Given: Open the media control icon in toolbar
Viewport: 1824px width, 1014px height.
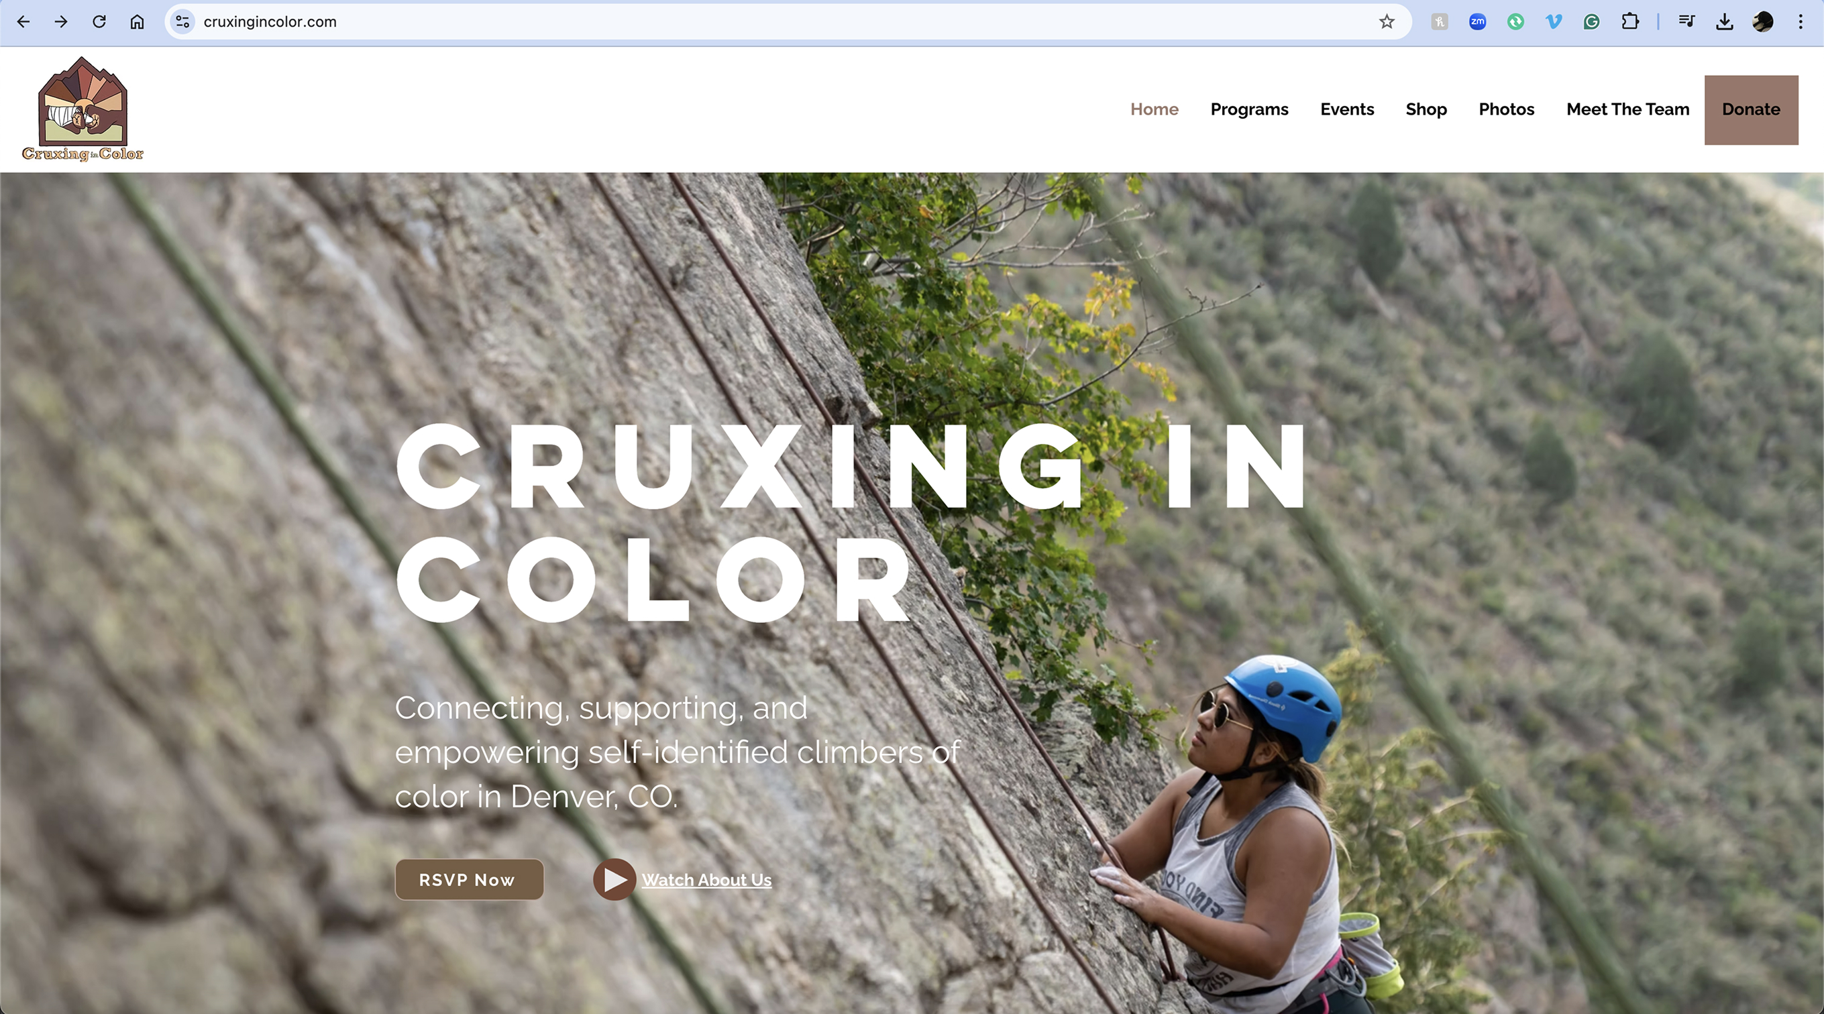Looking at the screenshot, I should pyautogui.click(x=1686, y=22).
